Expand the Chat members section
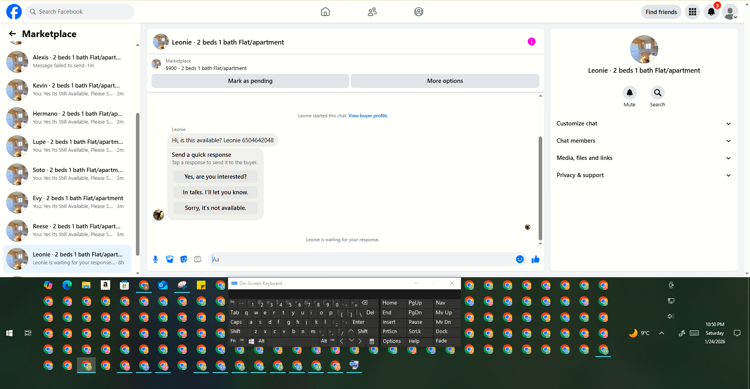This screenshot has height=389, width=750. point(644,141)
